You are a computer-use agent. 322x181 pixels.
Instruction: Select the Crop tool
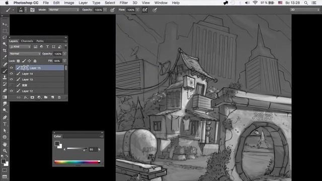pos(5,50)
